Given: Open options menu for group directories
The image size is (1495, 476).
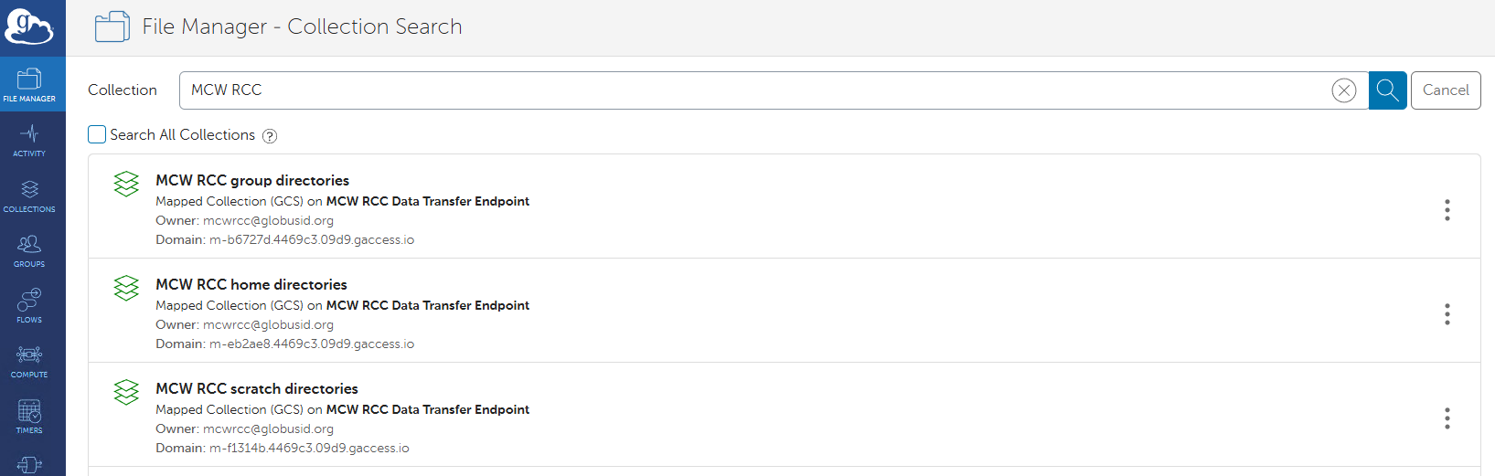Looking at the screenshot, I should [x=1447, y=210].
